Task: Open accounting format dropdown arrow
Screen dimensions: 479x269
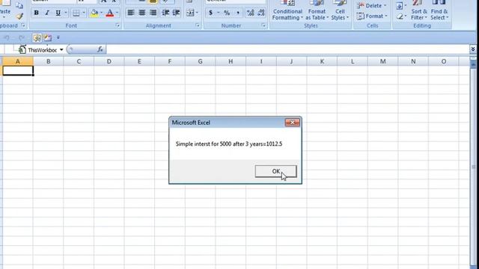Action: pyautogui.click(x=219, y=13)
